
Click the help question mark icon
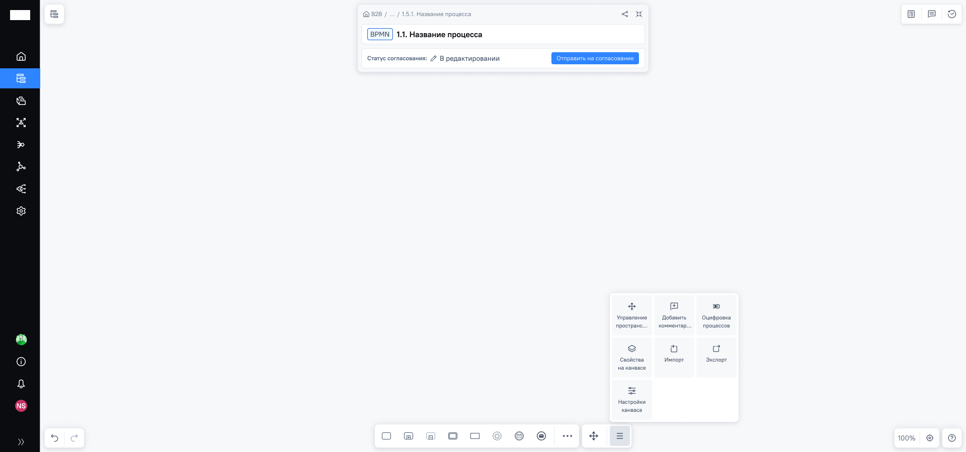click(x=951, y=438)
